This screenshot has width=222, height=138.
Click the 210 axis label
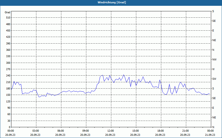(x=8, y=82)
